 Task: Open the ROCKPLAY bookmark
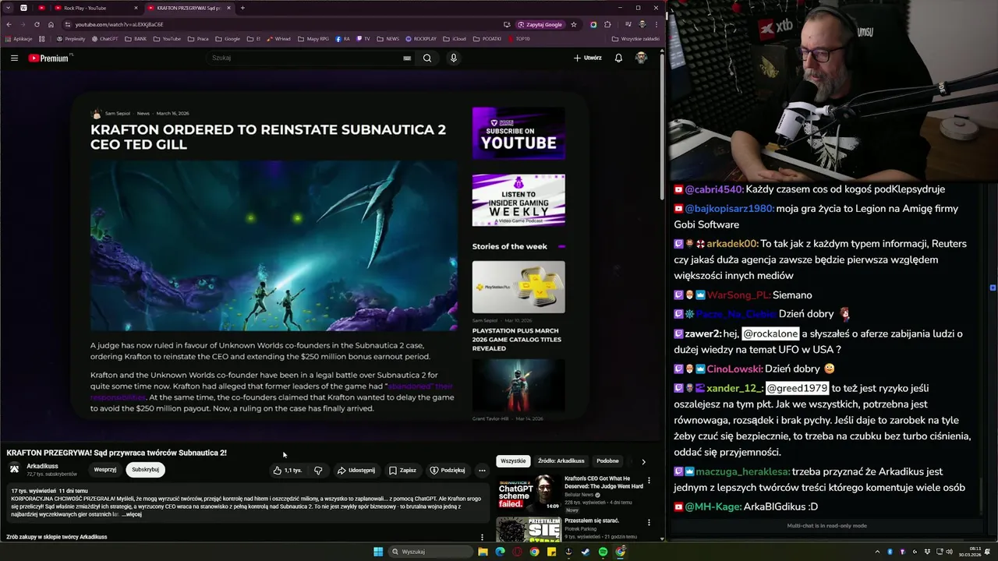coord(421,38)
